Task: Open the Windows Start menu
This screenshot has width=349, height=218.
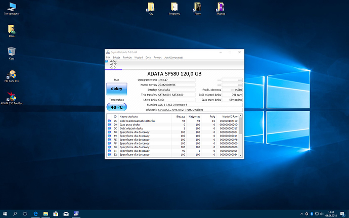Action: (x=5, y=214)
